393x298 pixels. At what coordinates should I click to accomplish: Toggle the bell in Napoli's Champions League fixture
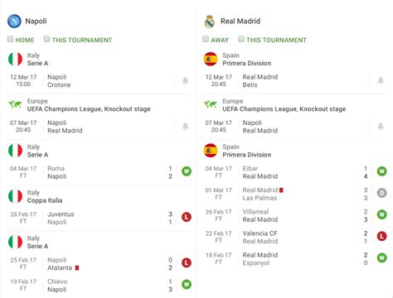(185, 127)
